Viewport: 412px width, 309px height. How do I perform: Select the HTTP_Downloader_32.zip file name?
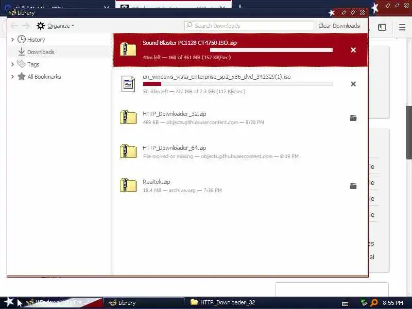pyautogui.click(x=174, y=114)
